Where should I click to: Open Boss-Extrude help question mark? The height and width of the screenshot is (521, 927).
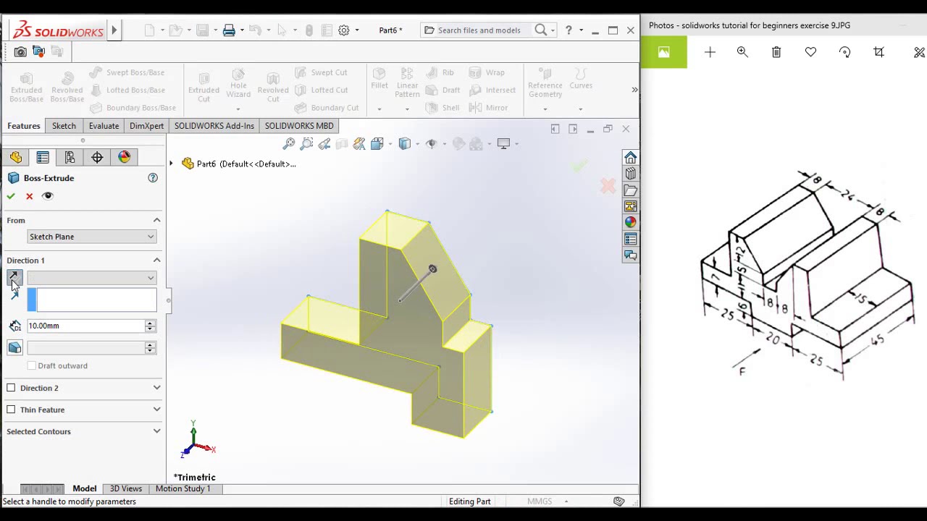(153, 178)
